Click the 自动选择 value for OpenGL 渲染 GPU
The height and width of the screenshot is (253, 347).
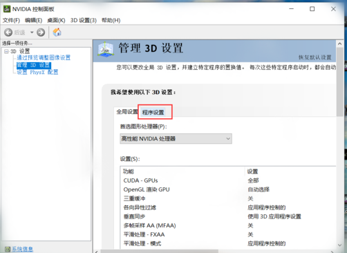point(259,189)
